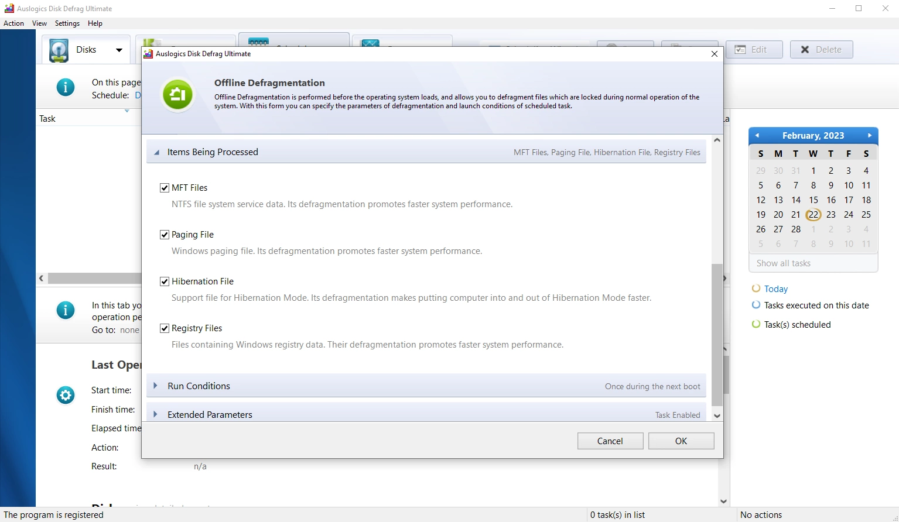
Task: Click 'Once during the next boot' summary text
Action: [x=652, y=386]
